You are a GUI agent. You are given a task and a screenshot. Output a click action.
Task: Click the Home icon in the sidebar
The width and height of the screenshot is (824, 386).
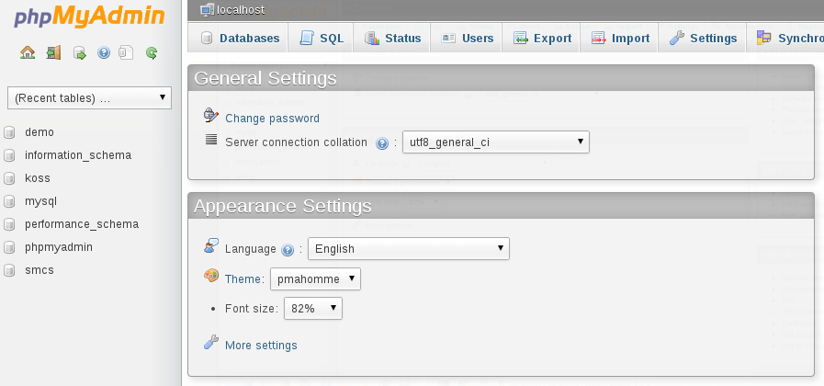pyautogui.click(x=28, y=52)
